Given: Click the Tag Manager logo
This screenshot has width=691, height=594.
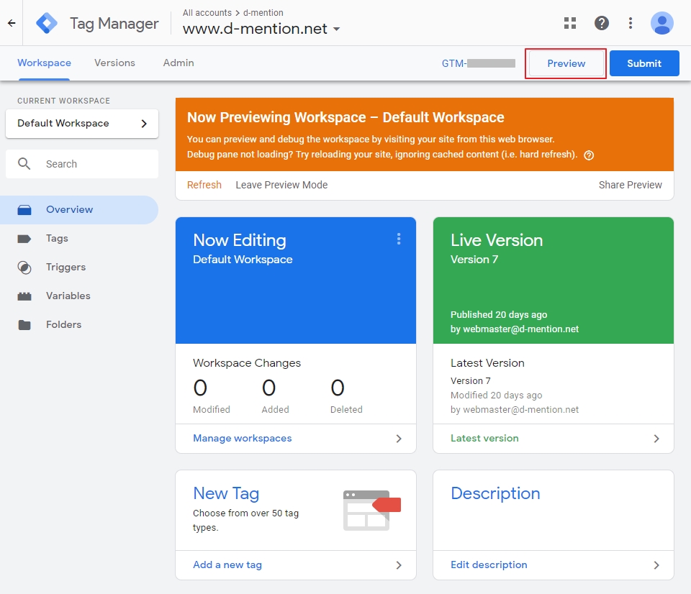Looking at the screenshot, I should pyautogui.click(x=47, y=23).
